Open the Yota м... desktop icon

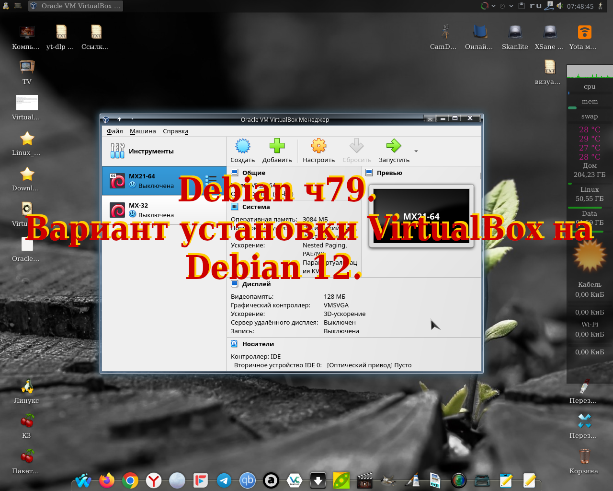click(583, 37)
